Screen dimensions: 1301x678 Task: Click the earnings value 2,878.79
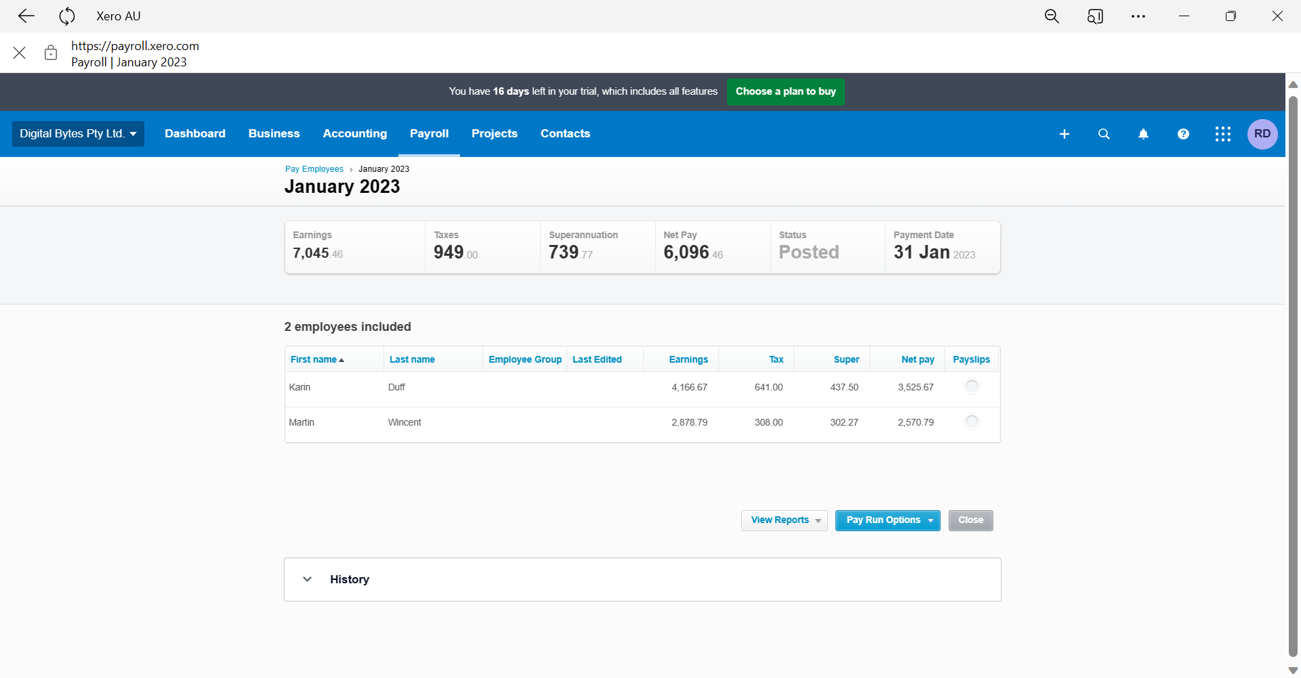click(689, 422)
